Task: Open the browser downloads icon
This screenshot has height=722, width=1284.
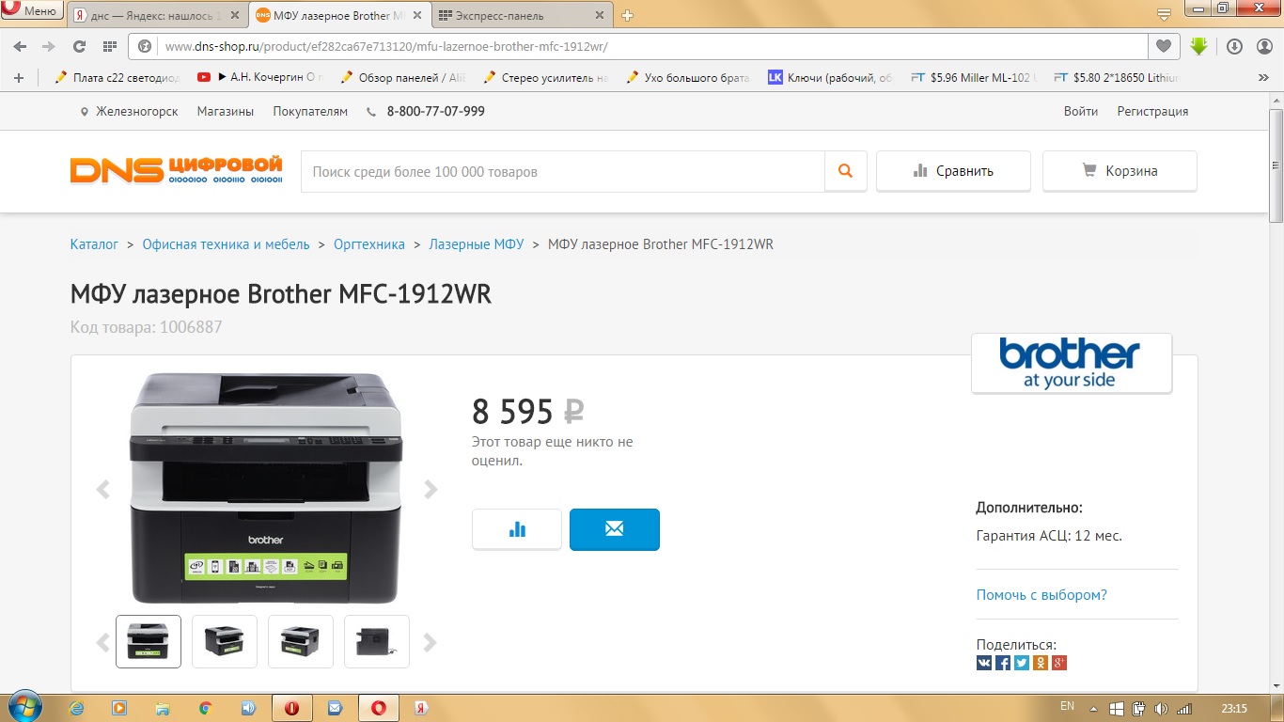Action: [1234, 46]
